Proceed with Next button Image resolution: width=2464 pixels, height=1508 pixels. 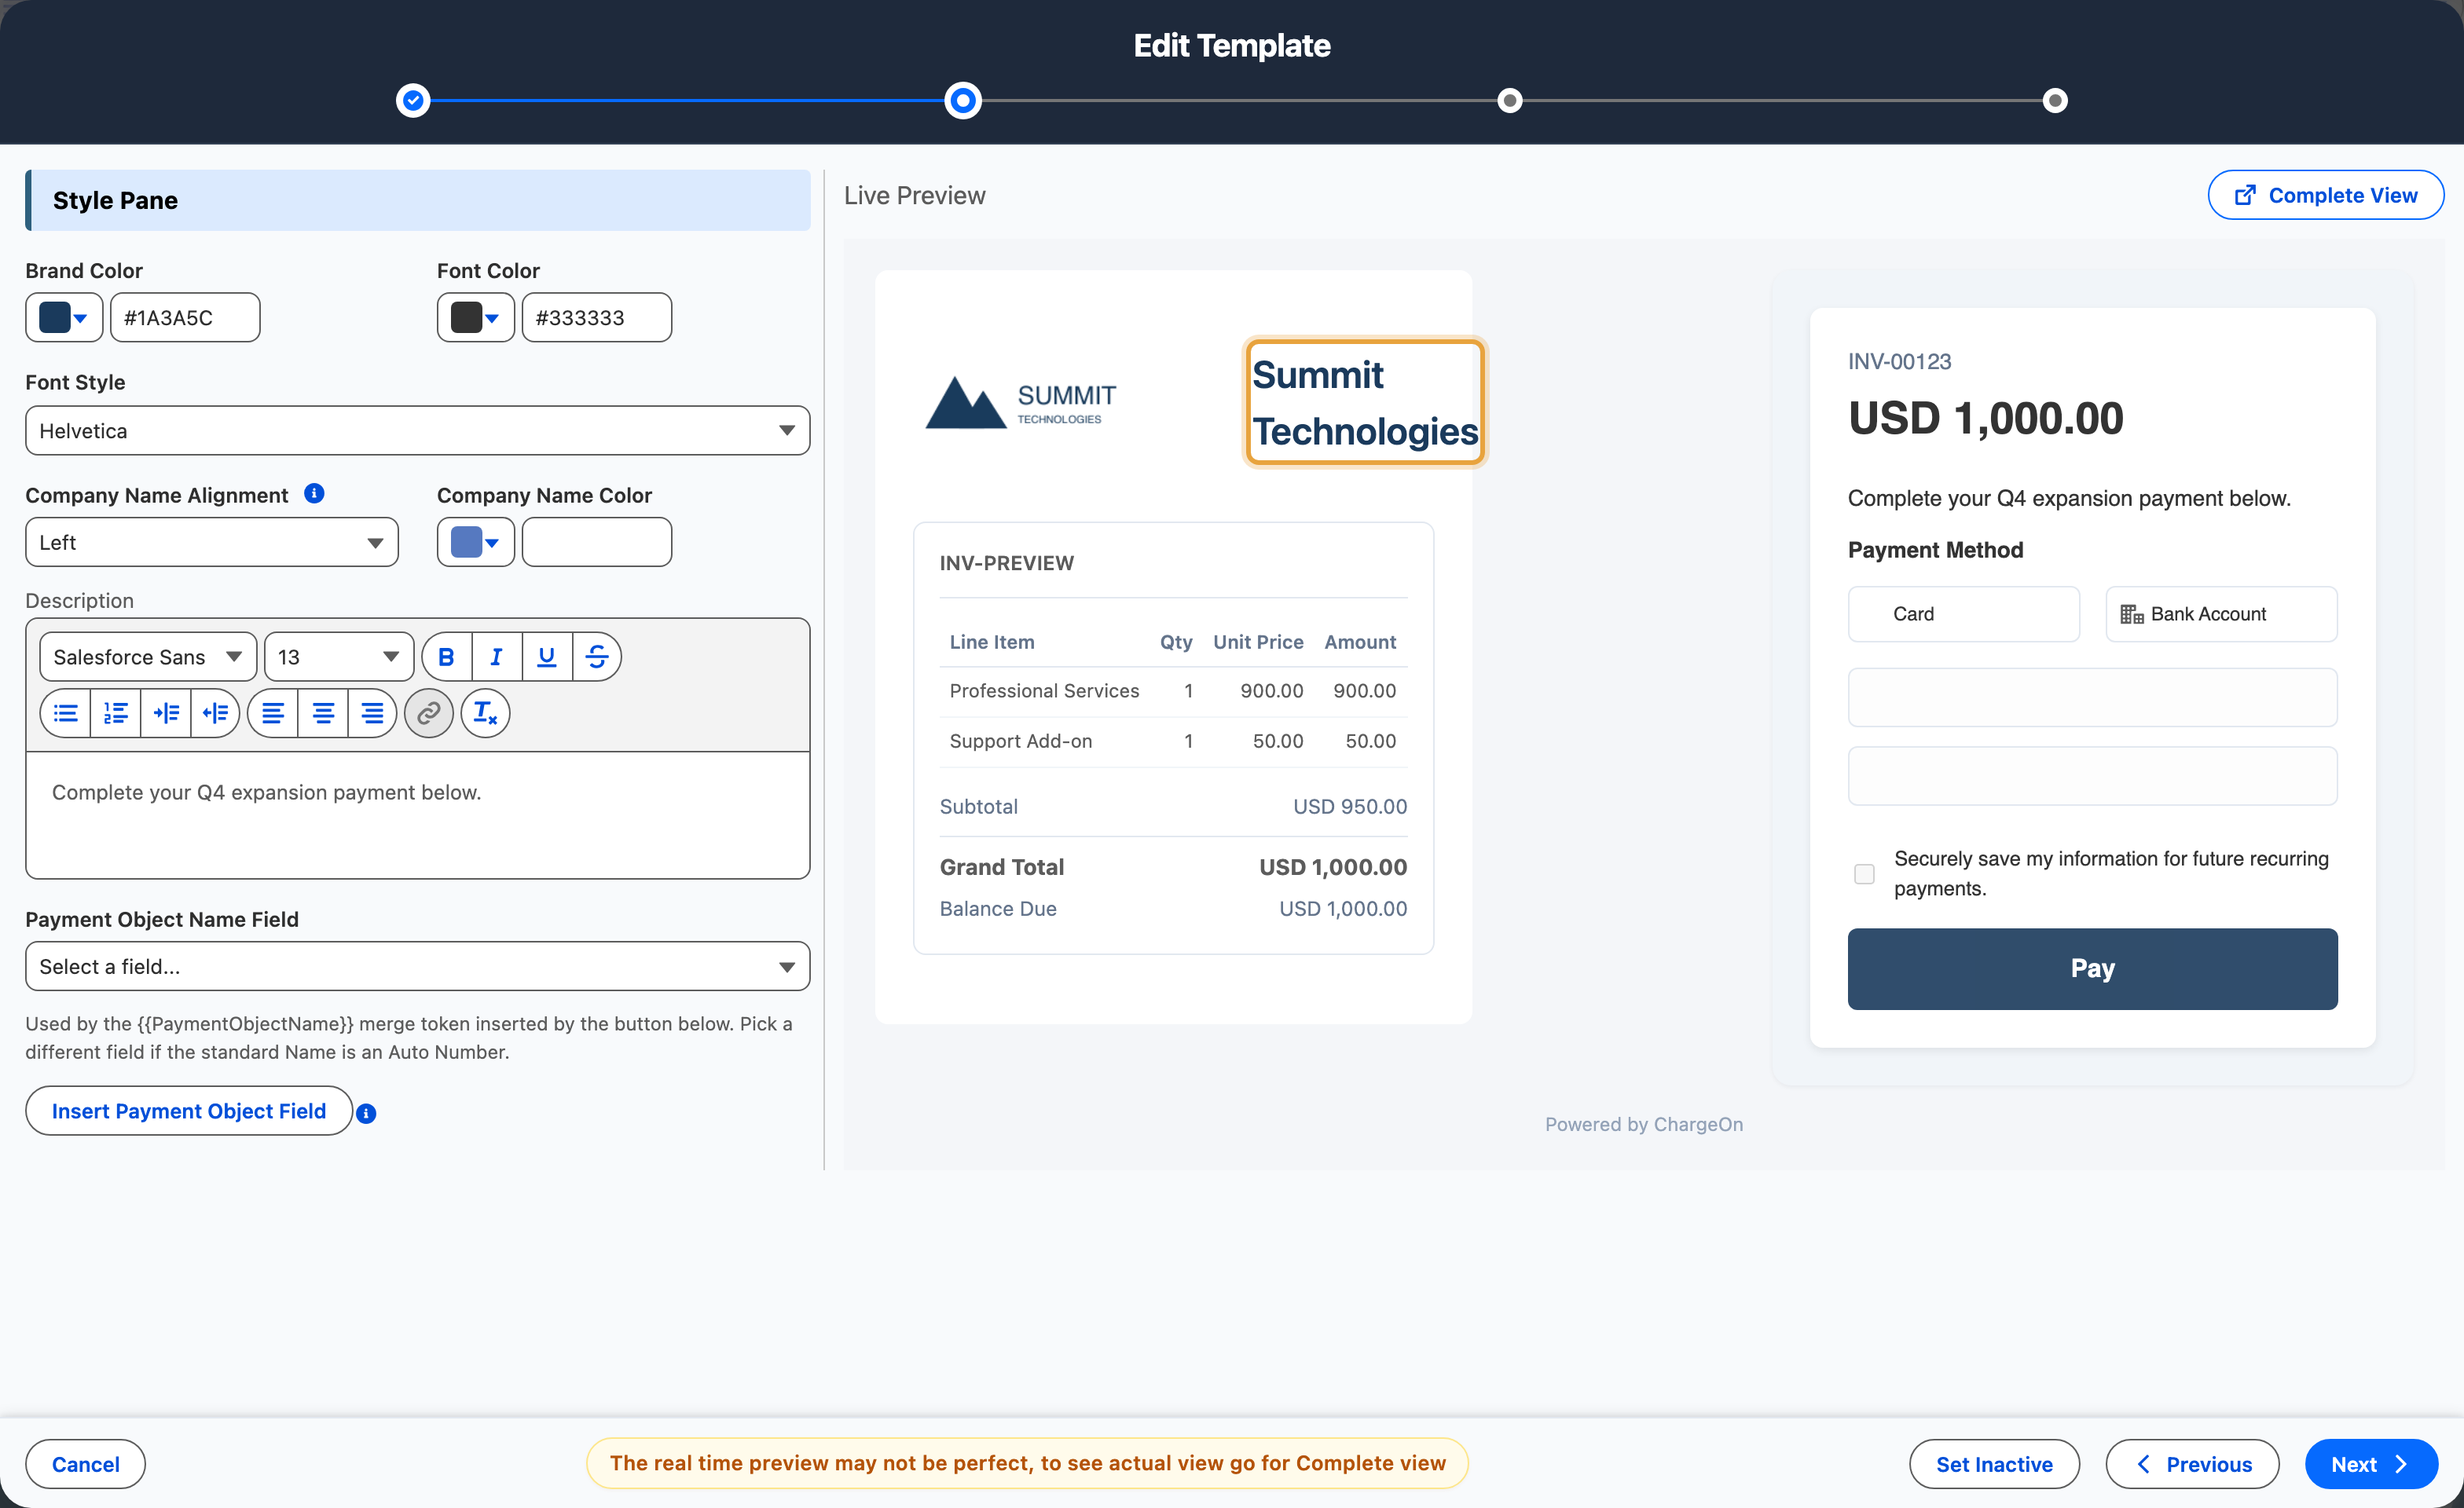pyautogui.click(x=2371, y=1464)
